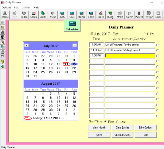Open the Conv conversion tool

129,15
